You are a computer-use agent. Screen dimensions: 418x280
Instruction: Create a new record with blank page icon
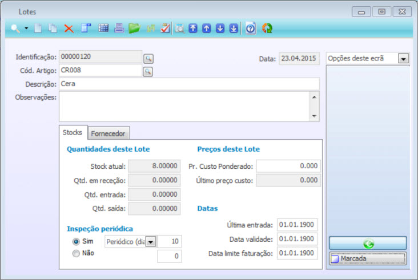(x=38, y=28)
